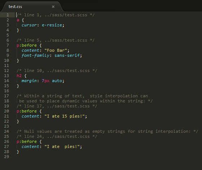Image resolution: width=202 pixels, height=170 pixels.
Task: Click closing brace on line 28
Action: coord(18,152)
